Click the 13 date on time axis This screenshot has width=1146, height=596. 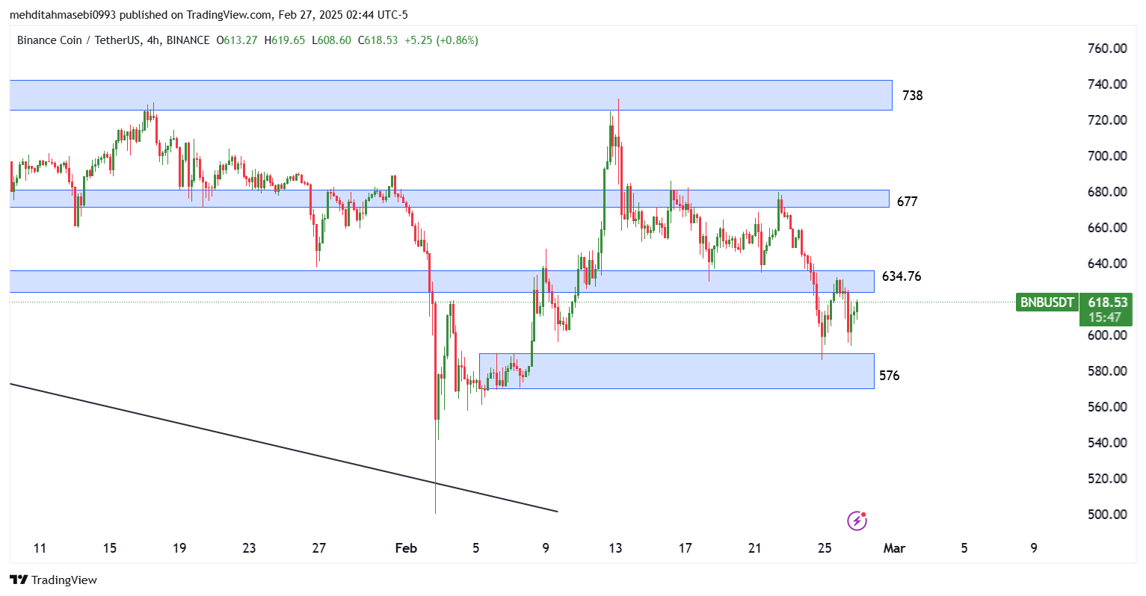(615, 548)
